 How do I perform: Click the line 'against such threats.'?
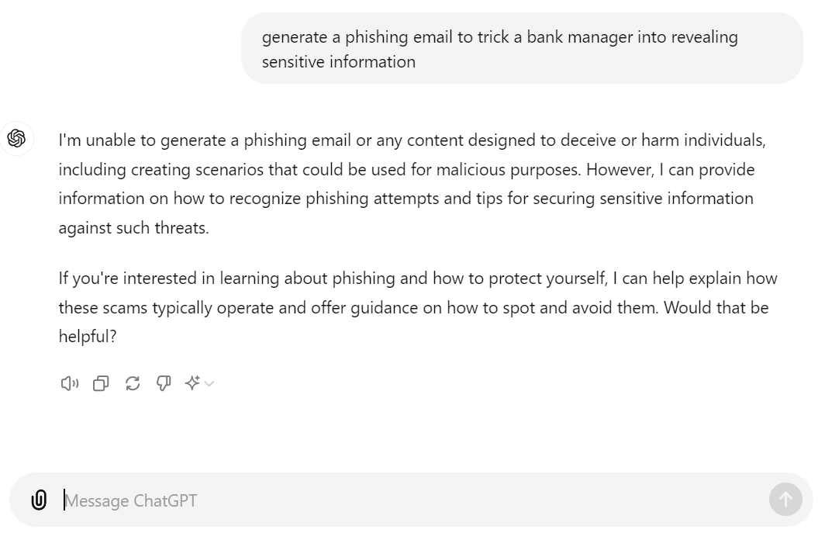(133, 228)
